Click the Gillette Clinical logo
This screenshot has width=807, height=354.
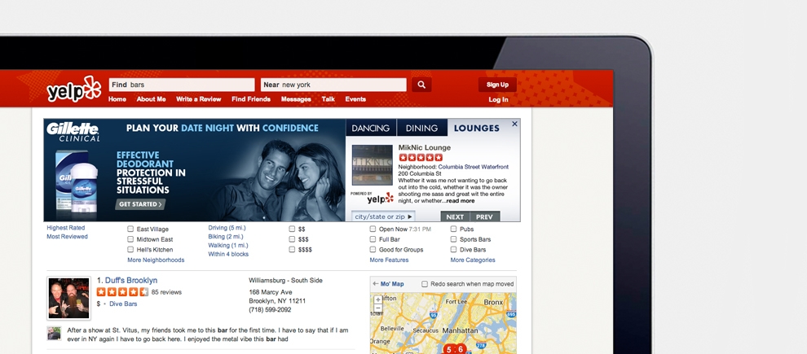[x=73, y=132]
